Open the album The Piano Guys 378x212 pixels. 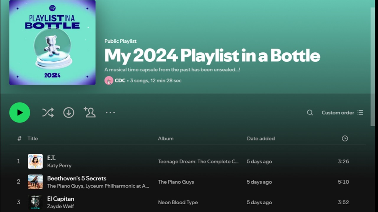pyautogui.click(x=176, y=182)
